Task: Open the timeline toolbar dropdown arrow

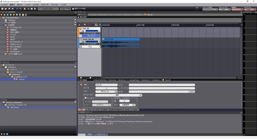Action: 80,25
